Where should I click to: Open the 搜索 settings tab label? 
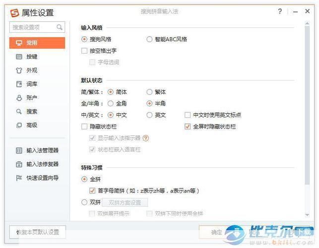point(32,112)
